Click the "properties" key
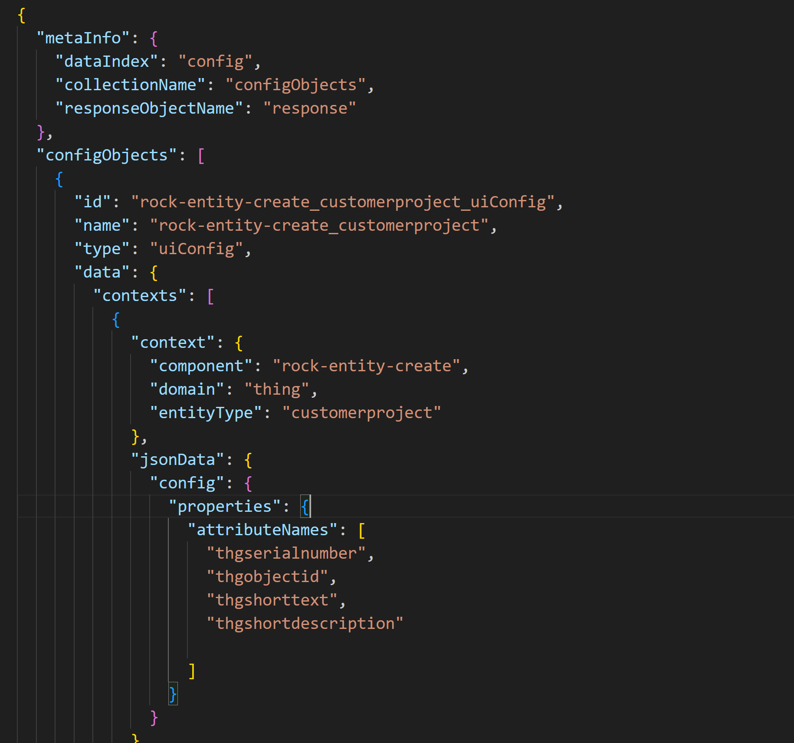794x743 pixels. point(224,507)
